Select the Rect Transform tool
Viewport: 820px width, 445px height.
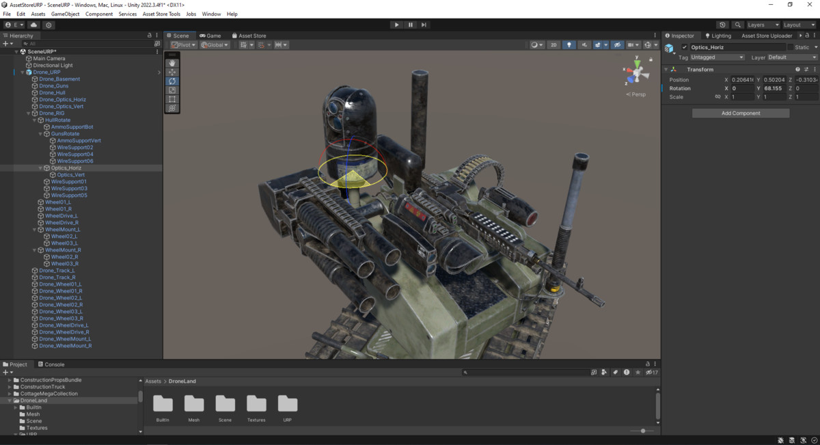click(x=172, y=99)
